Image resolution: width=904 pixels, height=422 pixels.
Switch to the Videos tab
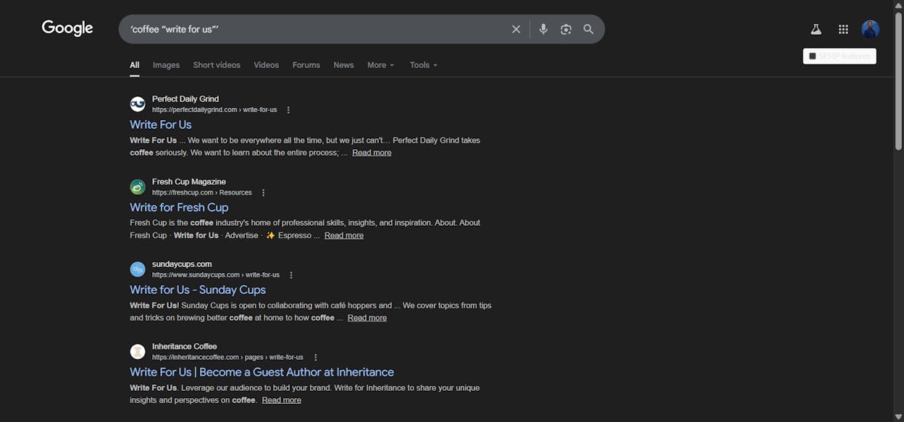[x=266, y=65]
